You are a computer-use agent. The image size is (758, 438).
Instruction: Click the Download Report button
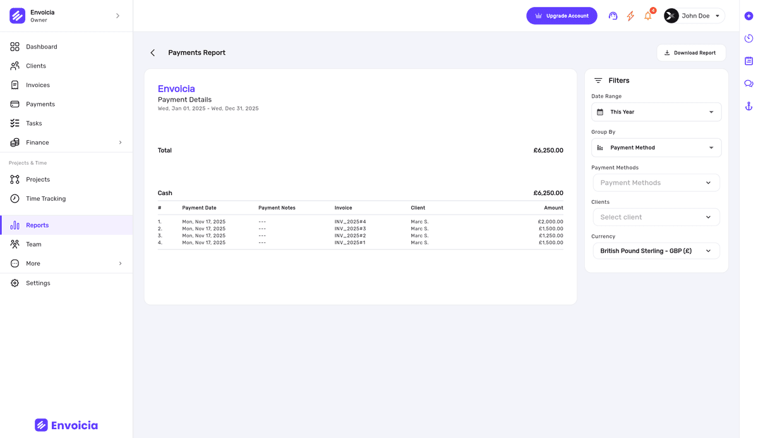click(691, 52)
